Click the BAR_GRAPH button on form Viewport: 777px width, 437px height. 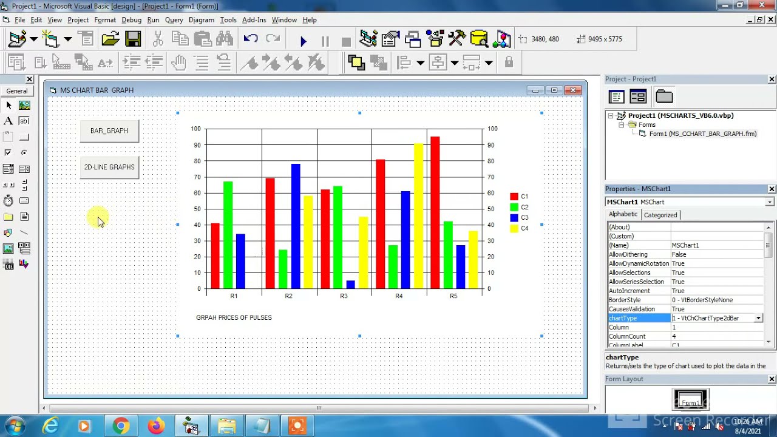pyautogui.click(x=109, y=130)
